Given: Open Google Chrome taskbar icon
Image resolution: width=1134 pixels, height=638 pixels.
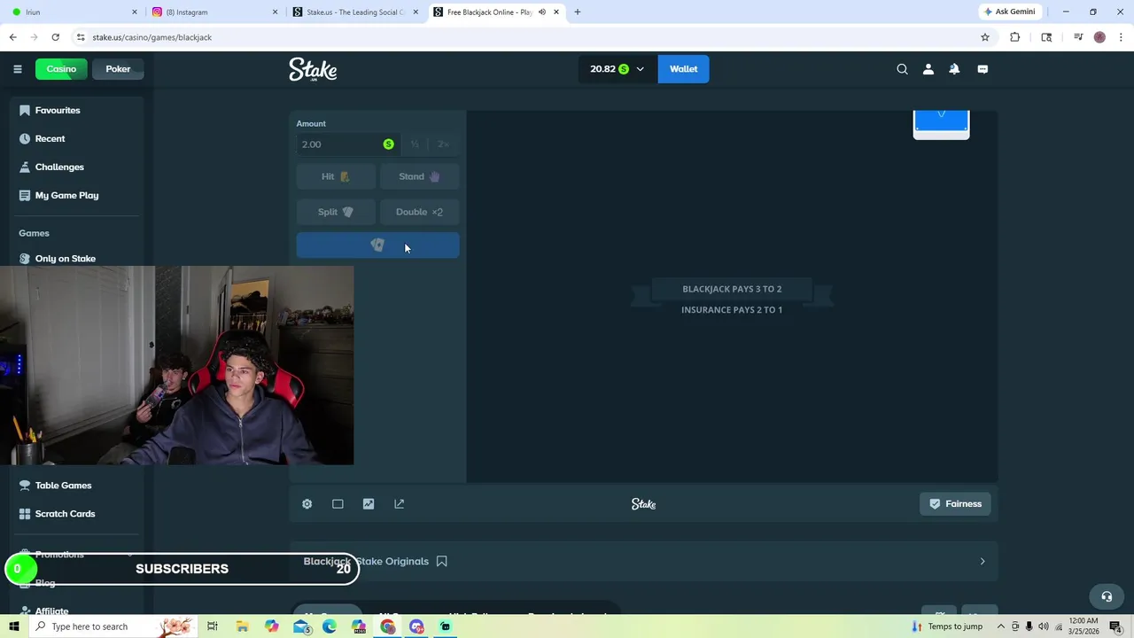Looking at the screenshot, I should point(388,626).
